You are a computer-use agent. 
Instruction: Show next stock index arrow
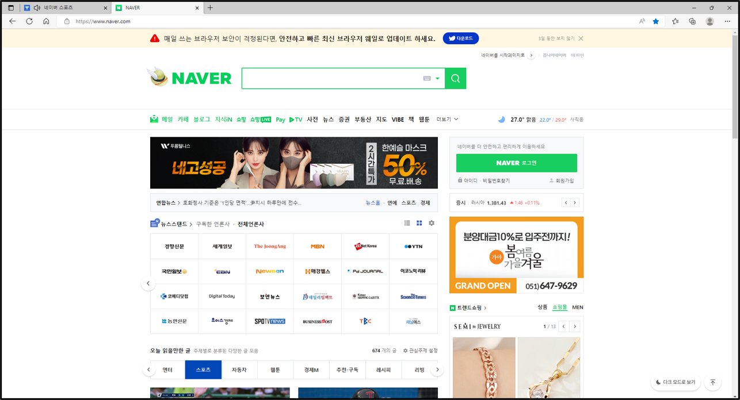point(575,203)
